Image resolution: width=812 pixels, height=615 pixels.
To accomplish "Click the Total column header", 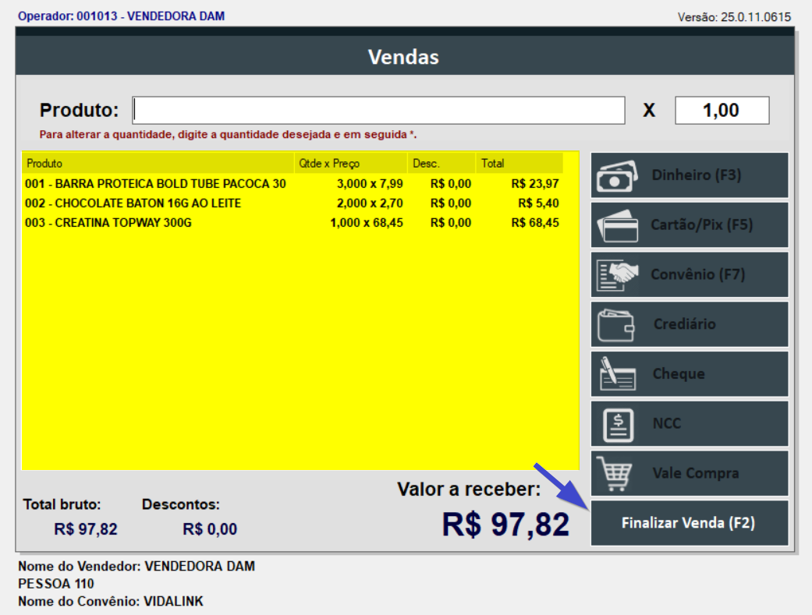I will 492,164.
